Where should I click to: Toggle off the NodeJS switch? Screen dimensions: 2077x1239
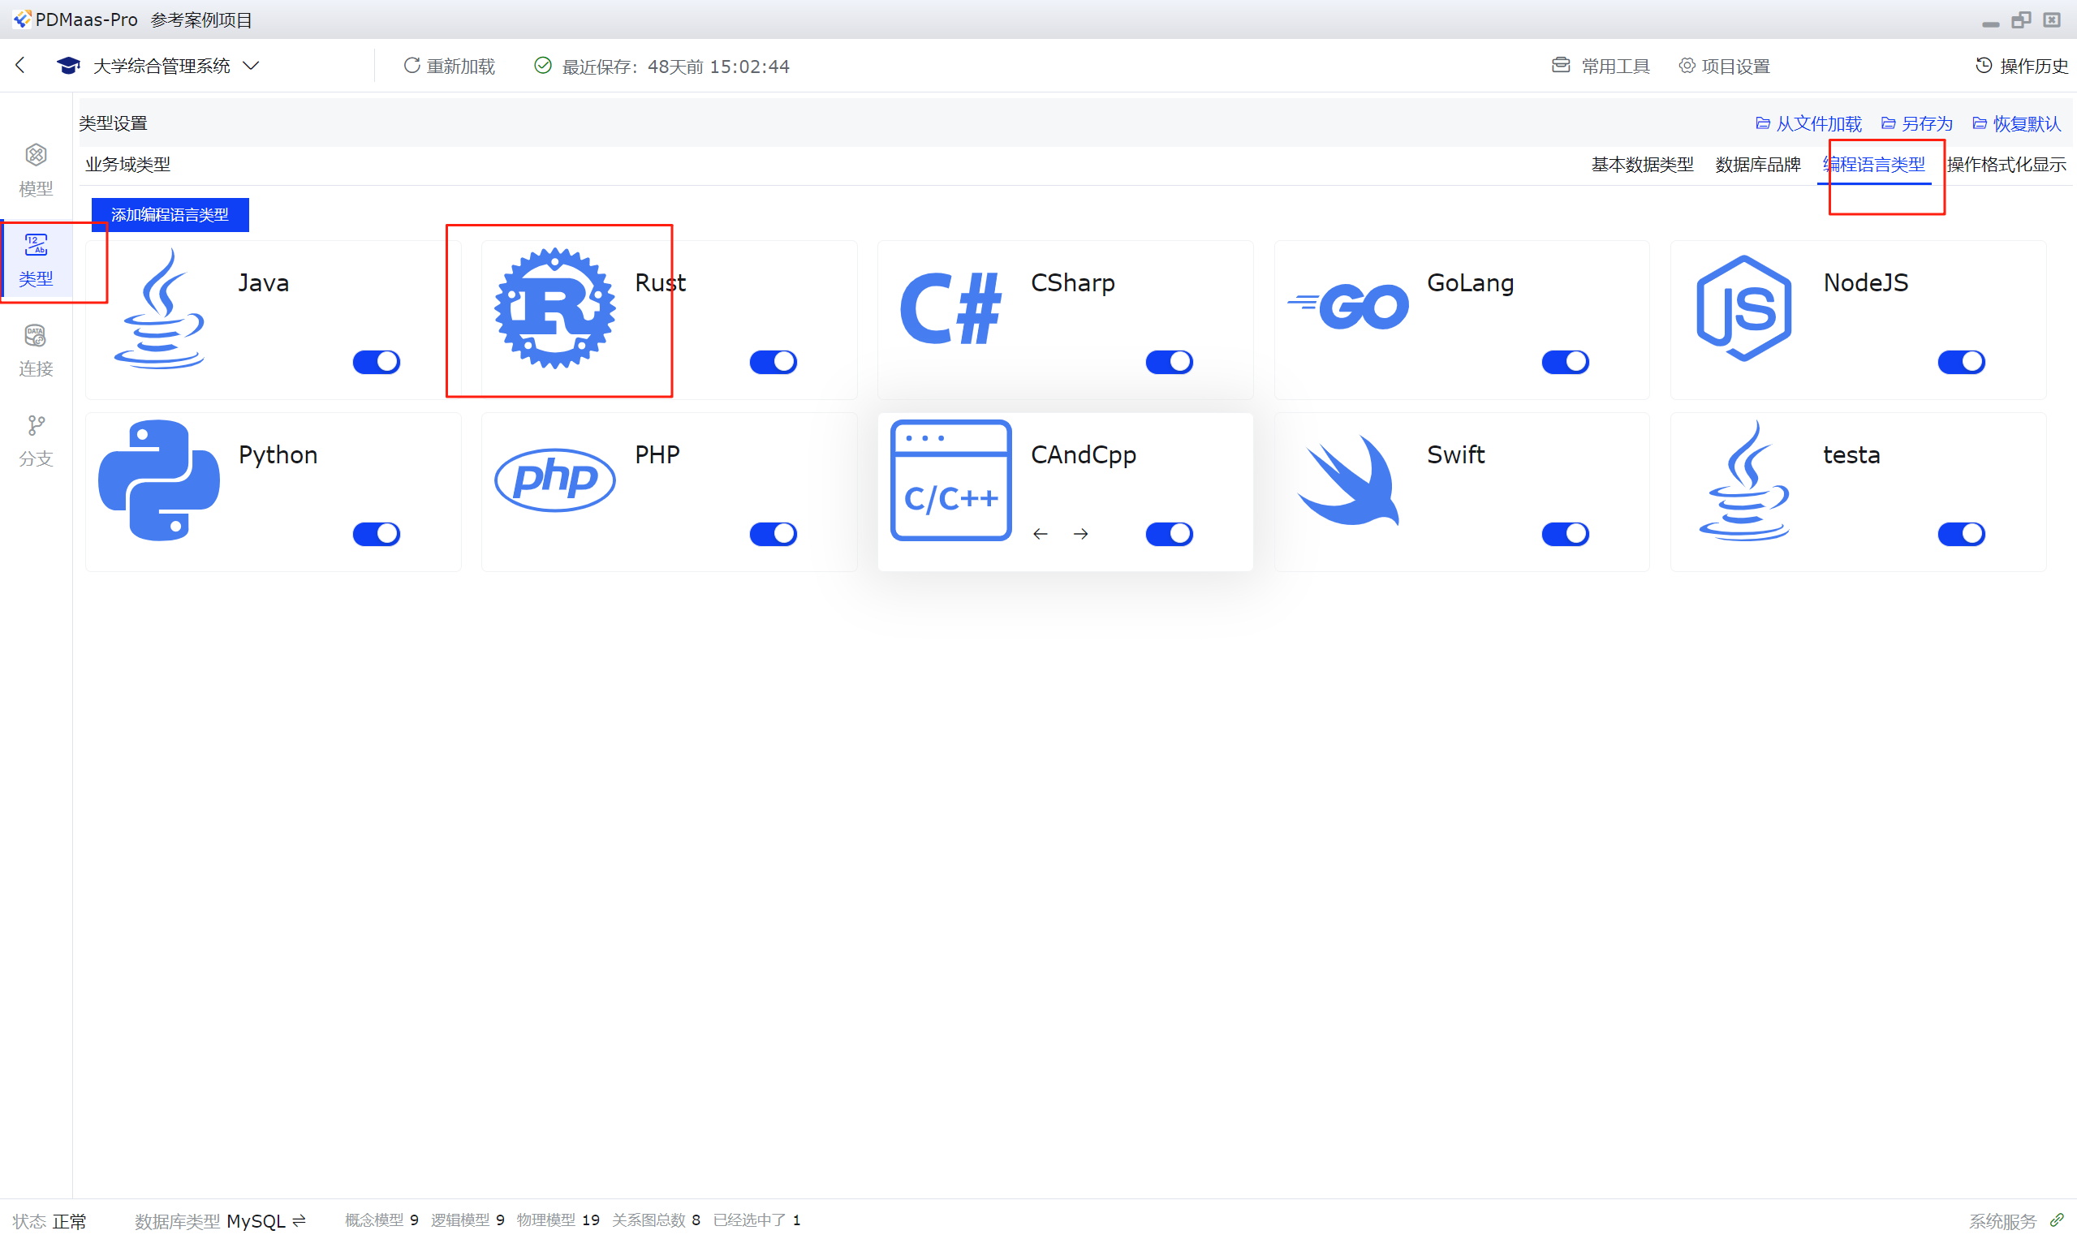click(x=1961, y=362)
